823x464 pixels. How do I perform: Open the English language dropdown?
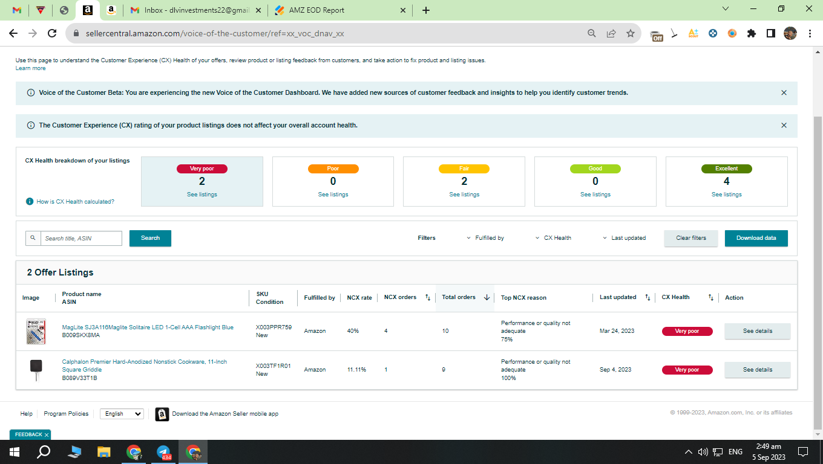click(x=122, y=414)
